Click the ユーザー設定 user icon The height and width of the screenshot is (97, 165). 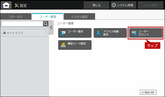pos(63,33)
